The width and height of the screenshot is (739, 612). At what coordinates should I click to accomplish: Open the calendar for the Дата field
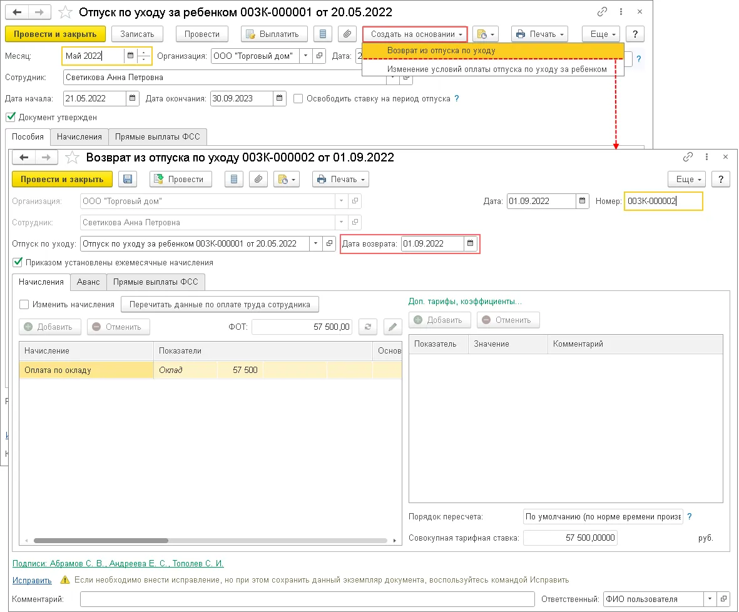coord(582,201)
